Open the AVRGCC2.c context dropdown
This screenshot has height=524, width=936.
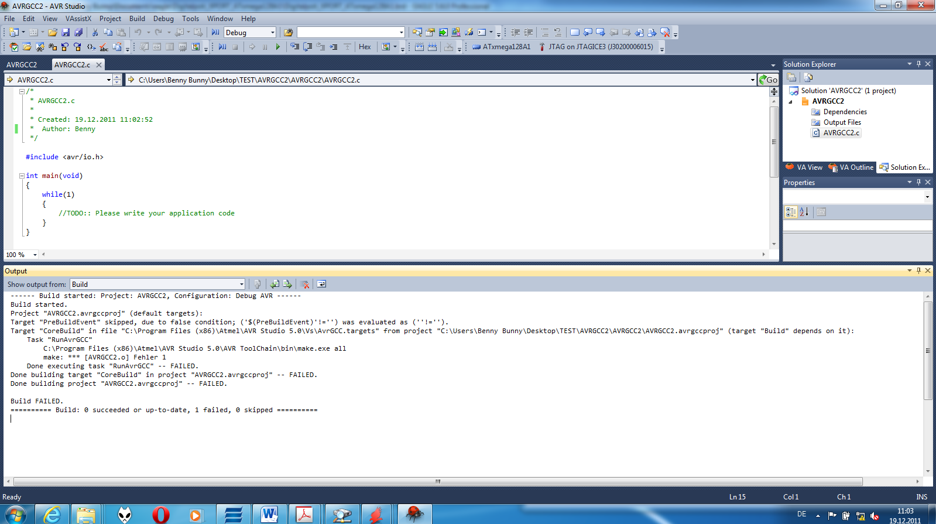click(109, 80)
